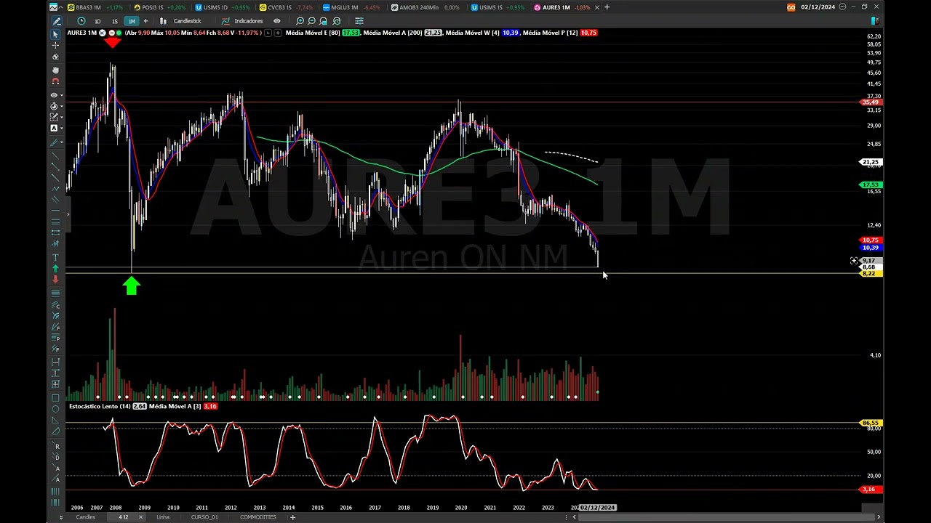Select the green up arrow marker tool
This screenshot has width=931, height=523.
tap(55, 269)
